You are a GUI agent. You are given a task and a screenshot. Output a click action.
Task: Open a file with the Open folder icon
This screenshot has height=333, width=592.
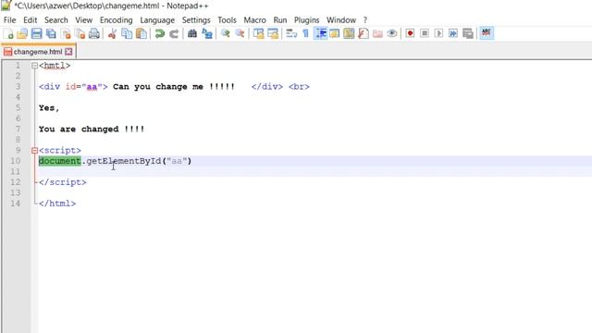(x=22, y=33)
